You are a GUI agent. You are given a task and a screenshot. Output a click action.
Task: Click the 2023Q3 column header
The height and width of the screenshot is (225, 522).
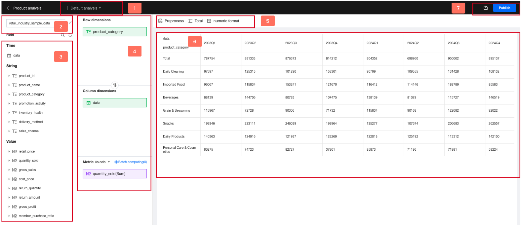click(291, 43)
